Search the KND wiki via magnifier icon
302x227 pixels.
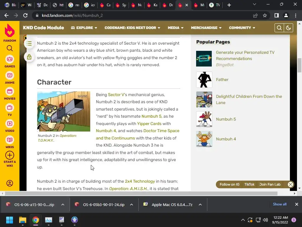pos(279,28)
